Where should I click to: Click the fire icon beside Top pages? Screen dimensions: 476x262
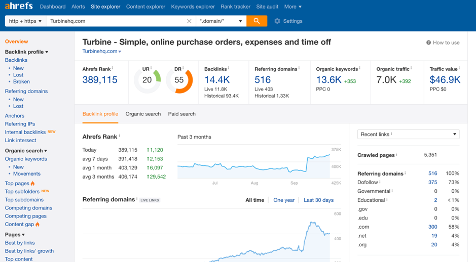tap(32, 183)
